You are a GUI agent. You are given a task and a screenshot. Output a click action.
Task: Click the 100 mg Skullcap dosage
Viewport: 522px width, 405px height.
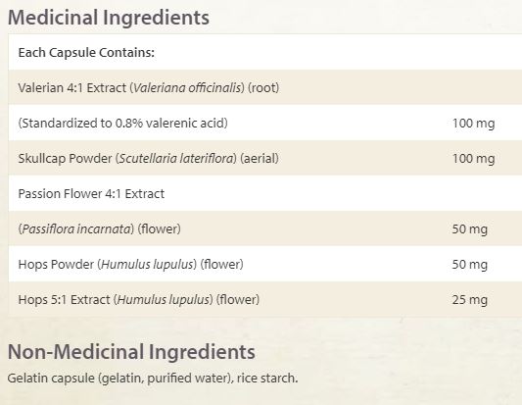pyautogui.click(x=473, y=158)
